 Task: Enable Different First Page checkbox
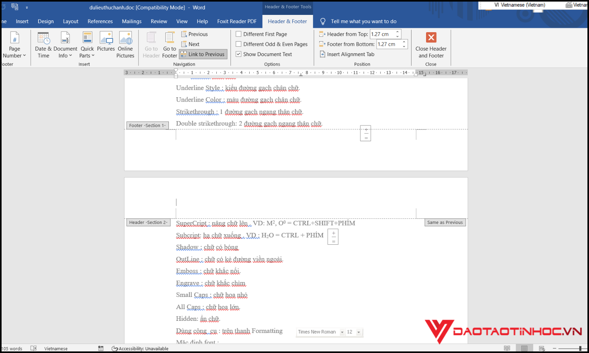pos(238,34)
